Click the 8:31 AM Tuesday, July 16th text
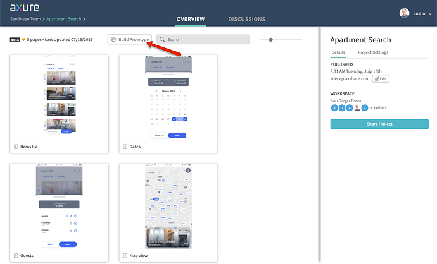 [x=356, y=71]
